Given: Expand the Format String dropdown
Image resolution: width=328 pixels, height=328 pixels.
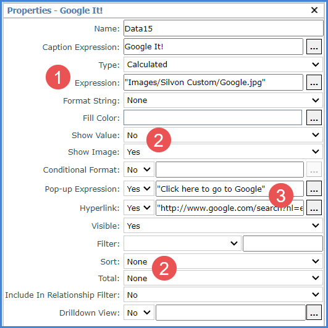Looking at the screenshot, I should click(x=223, y=100).
